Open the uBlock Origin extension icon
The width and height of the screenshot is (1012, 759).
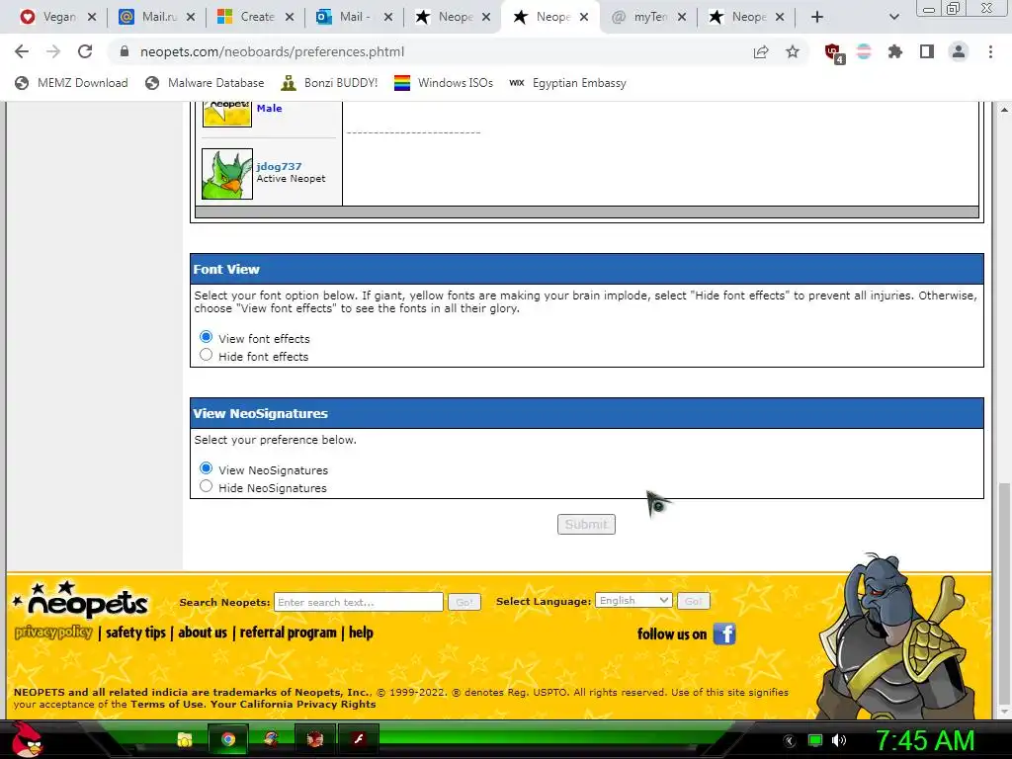point(833,53)
